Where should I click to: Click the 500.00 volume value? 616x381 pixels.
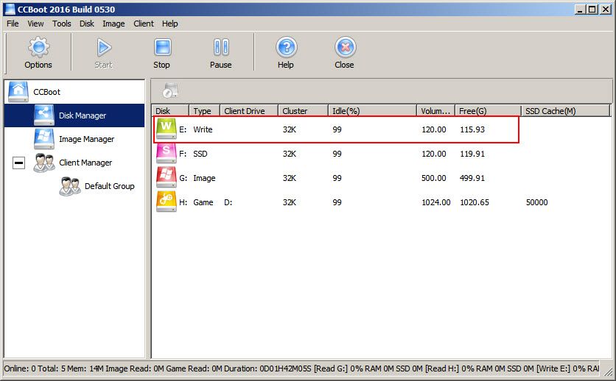(434, 178)
